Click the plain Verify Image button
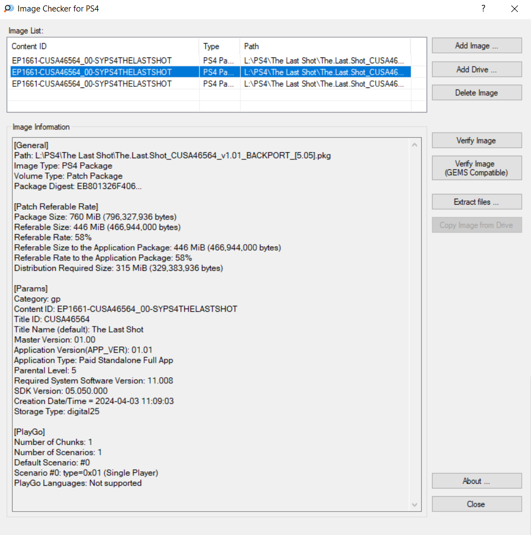The width and height of the screenshot is (531, 535). pos(476,140)
